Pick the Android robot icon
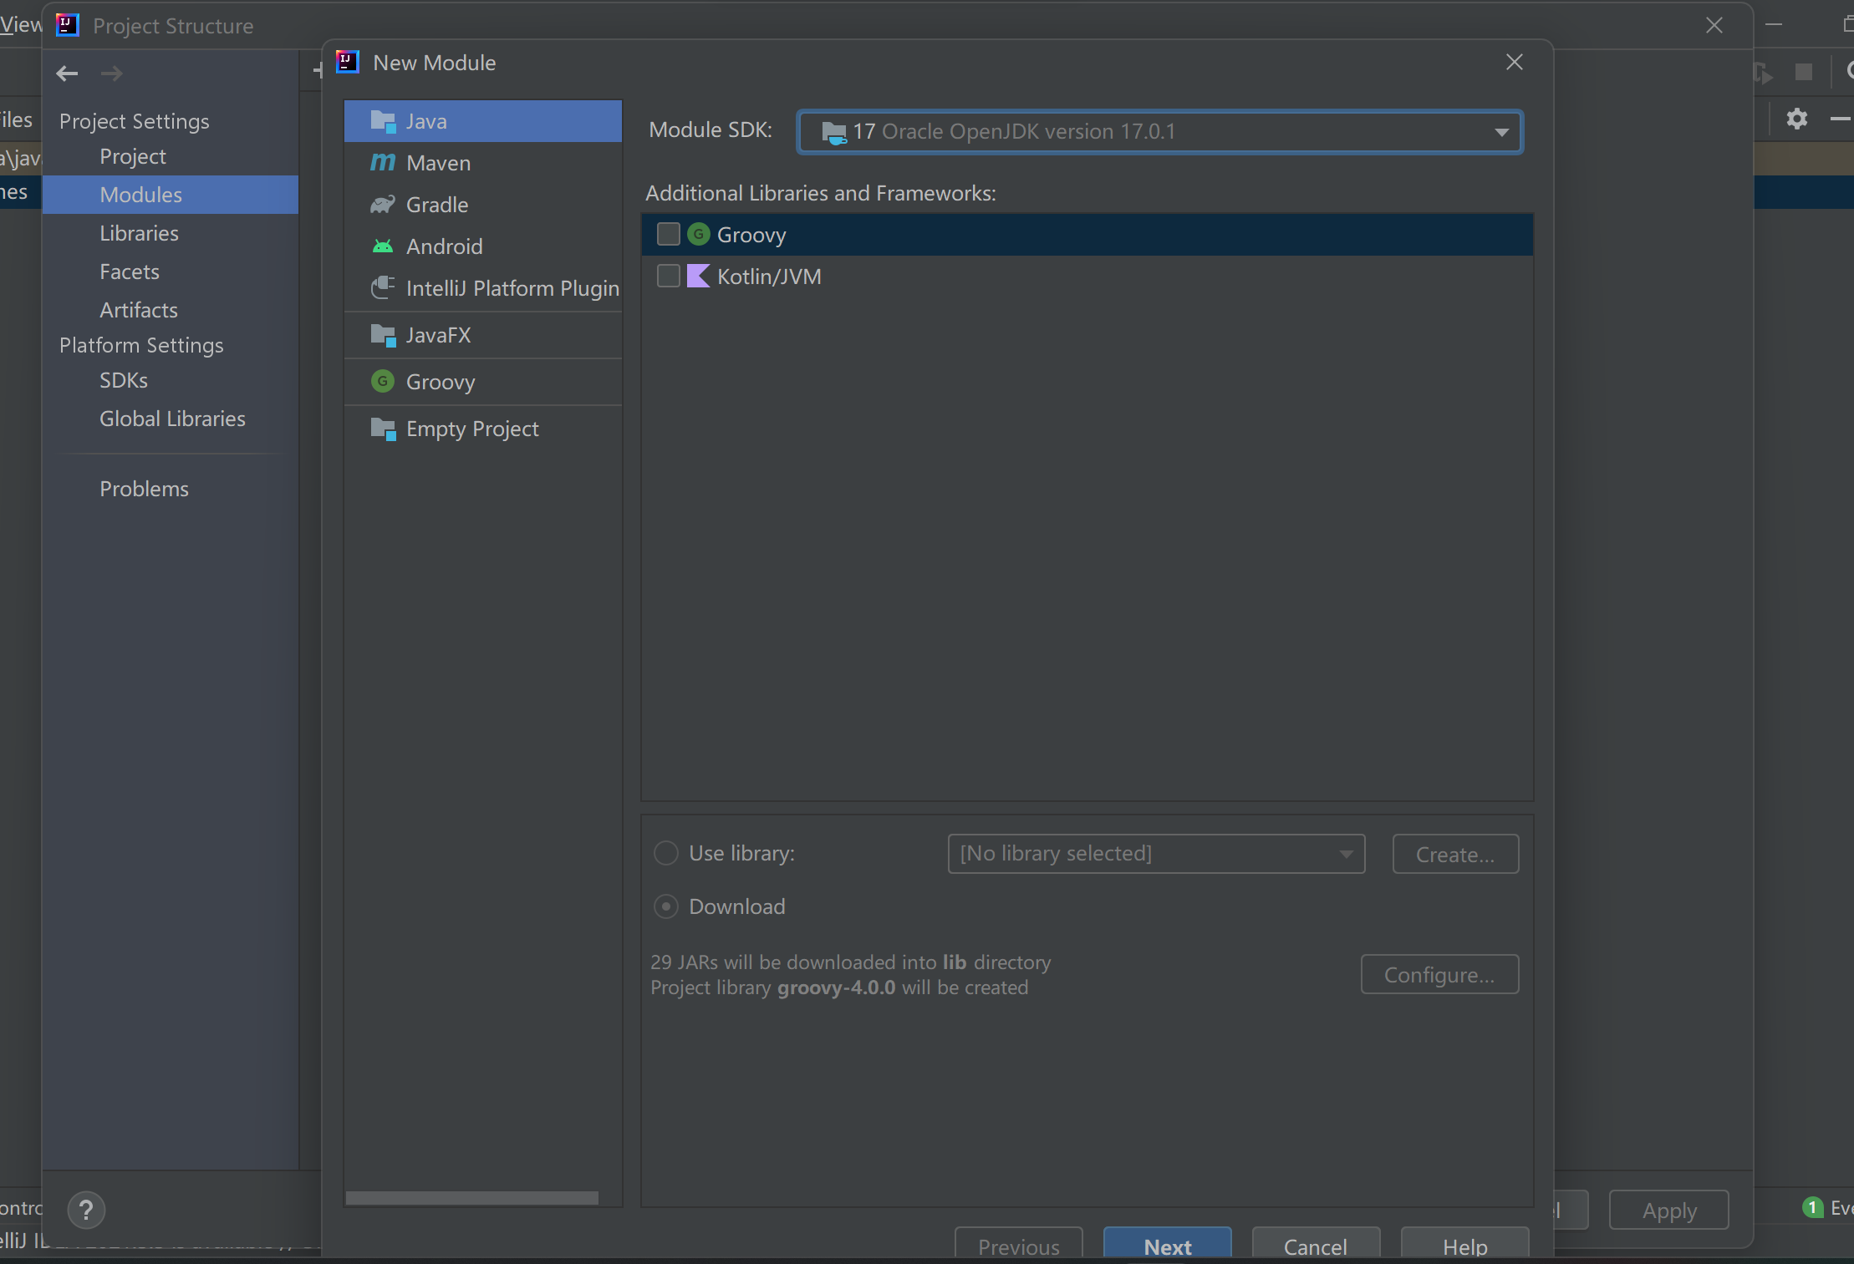 pos(382,246)
